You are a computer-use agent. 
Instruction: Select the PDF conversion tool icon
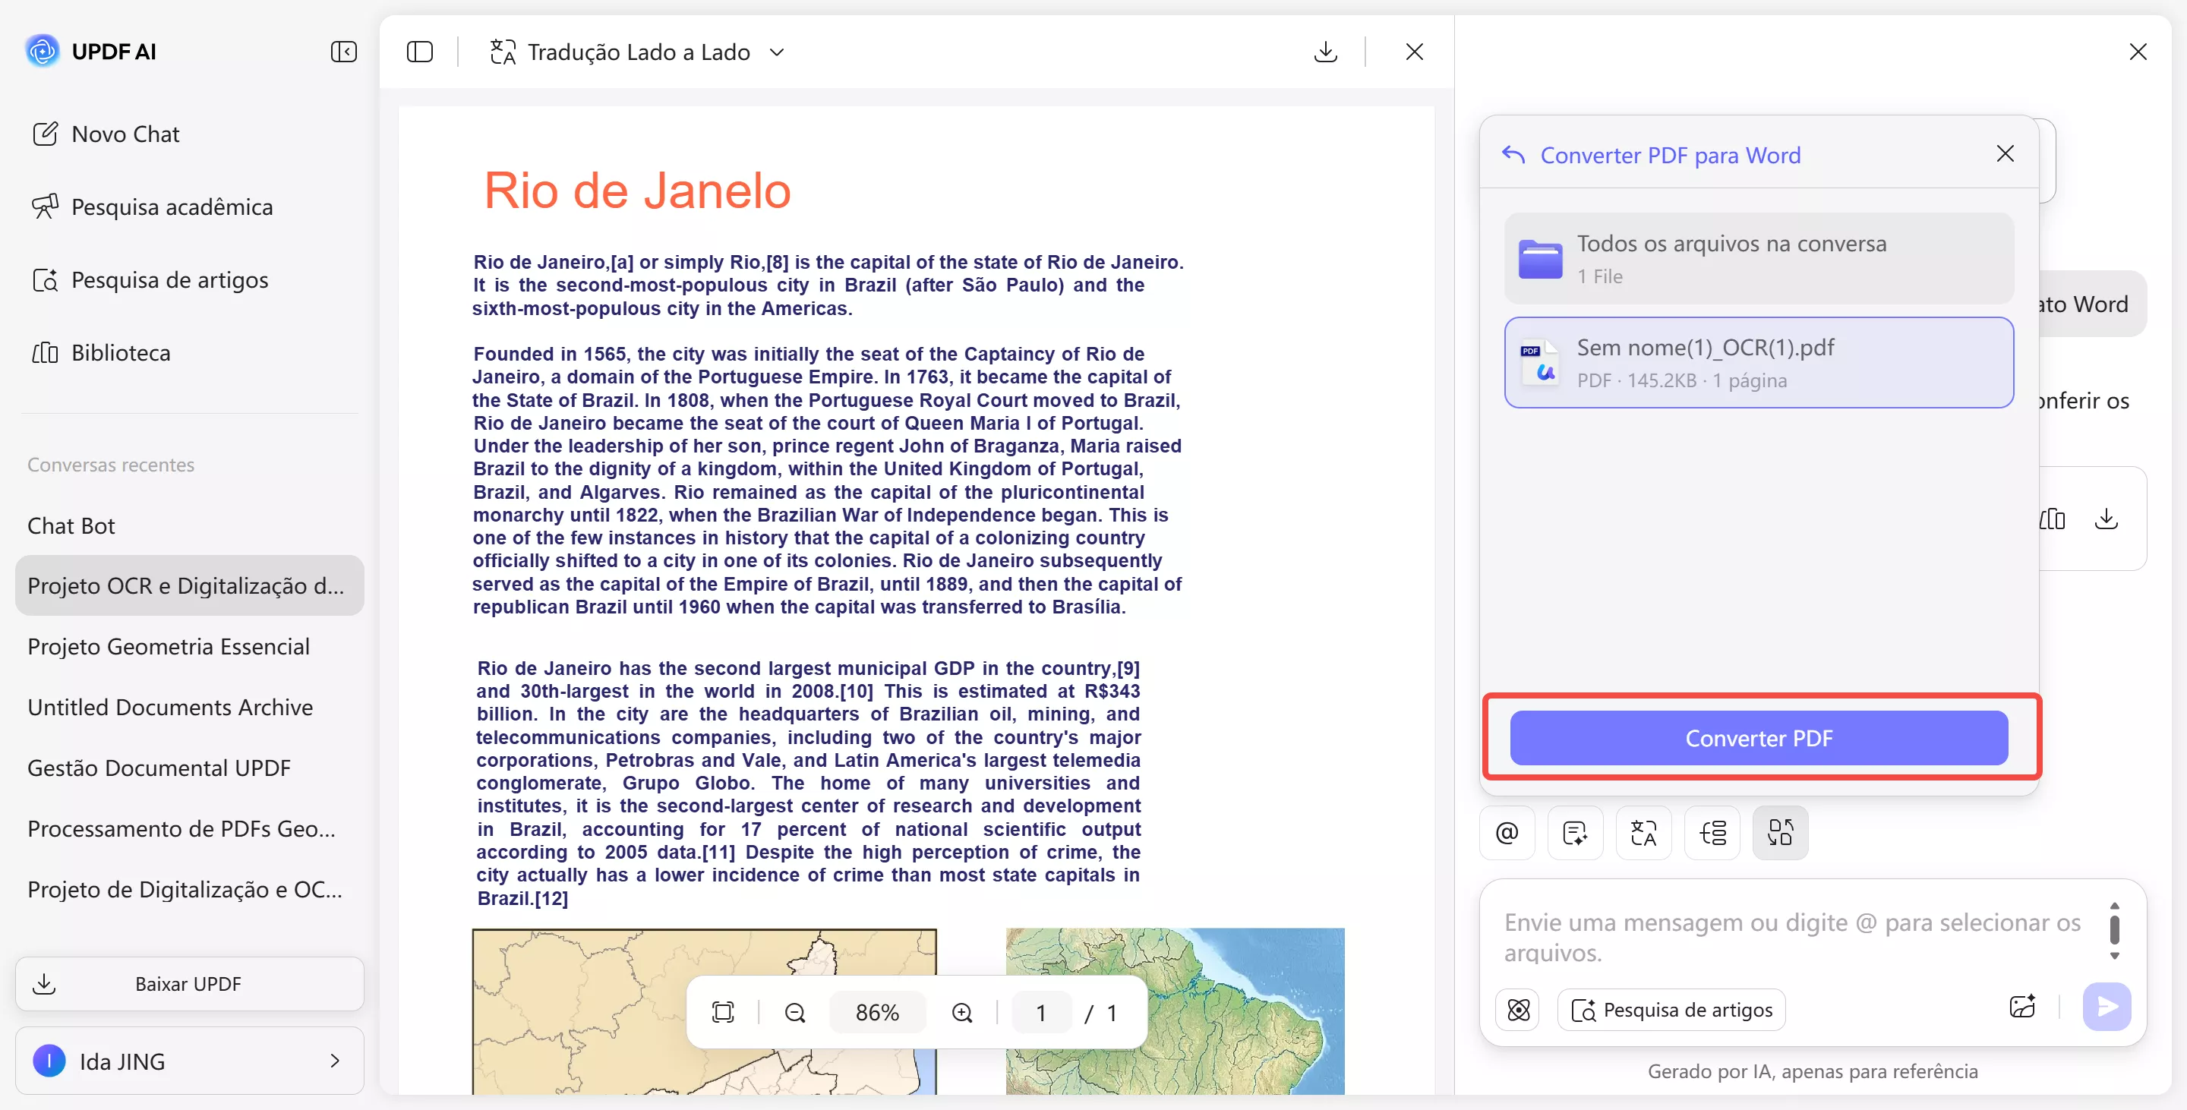[x=1780, y=832]
